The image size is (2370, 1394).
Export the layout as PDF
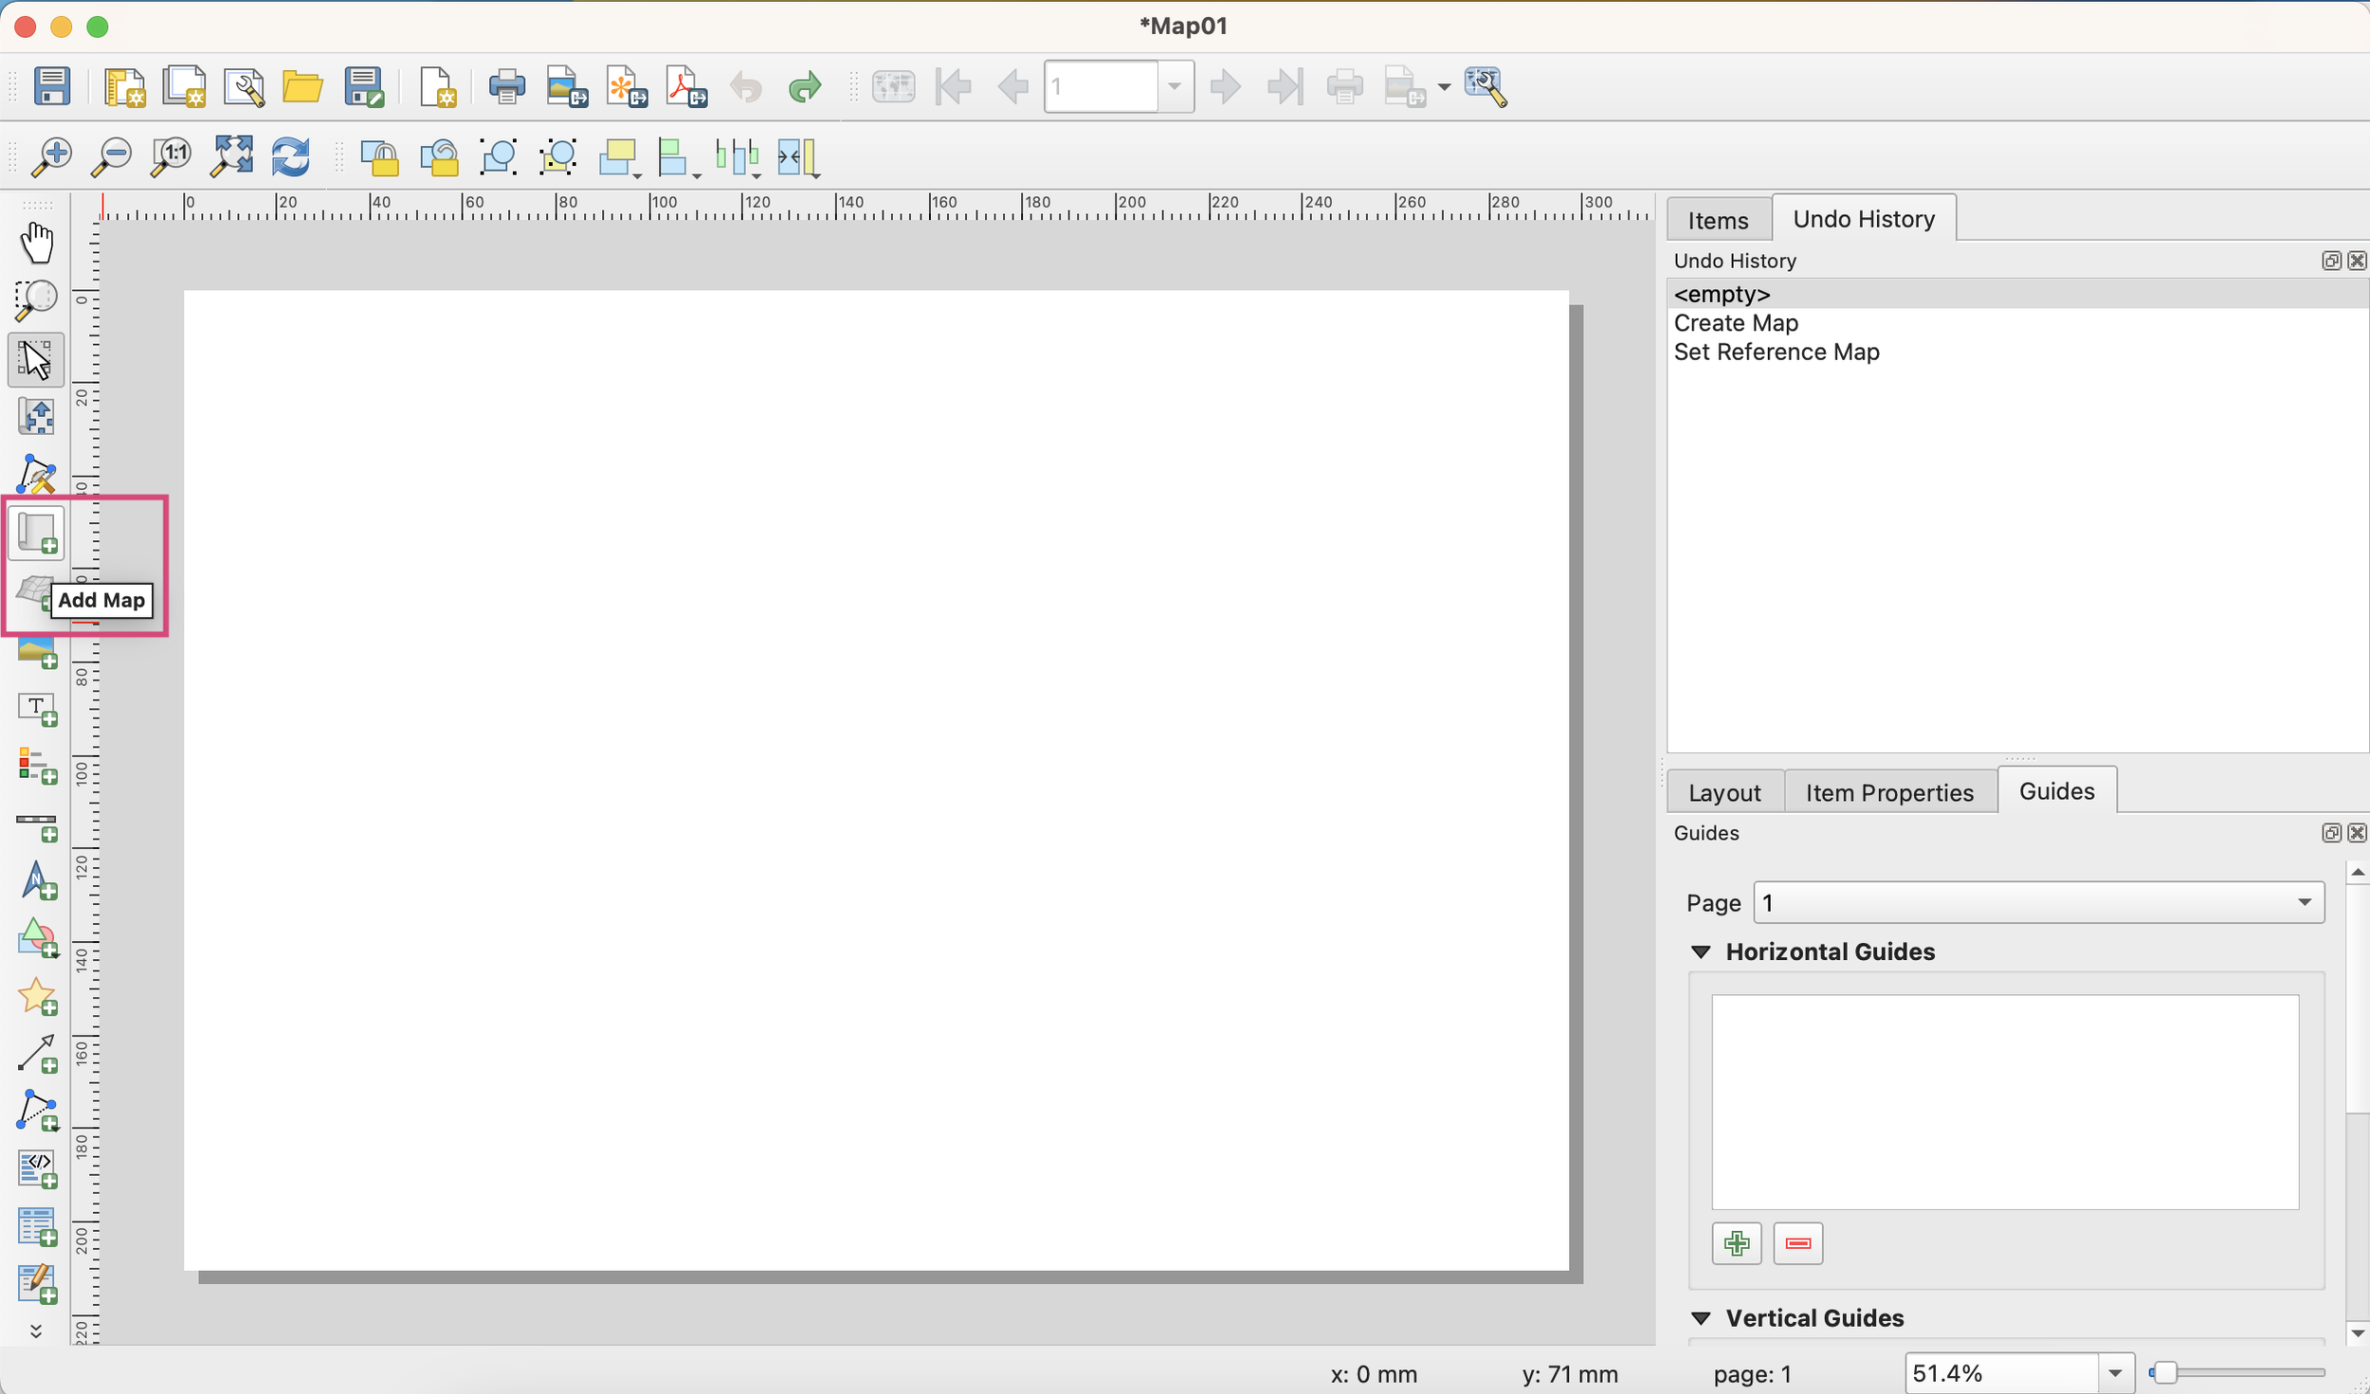tap(684, 86)
